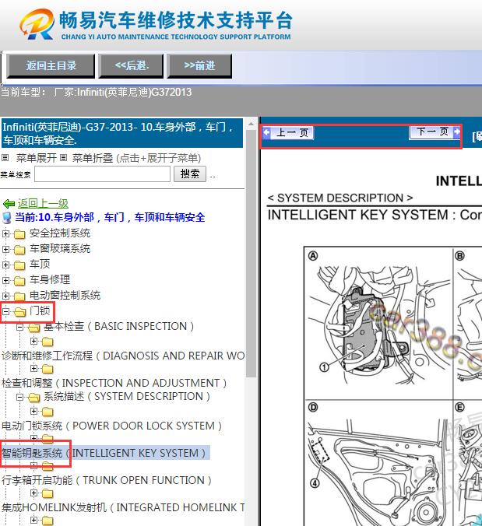The width and height of the screenshot is (482, 526).
Task: Click folder icon above 电动门锁系统
Action: pos(47,412)
